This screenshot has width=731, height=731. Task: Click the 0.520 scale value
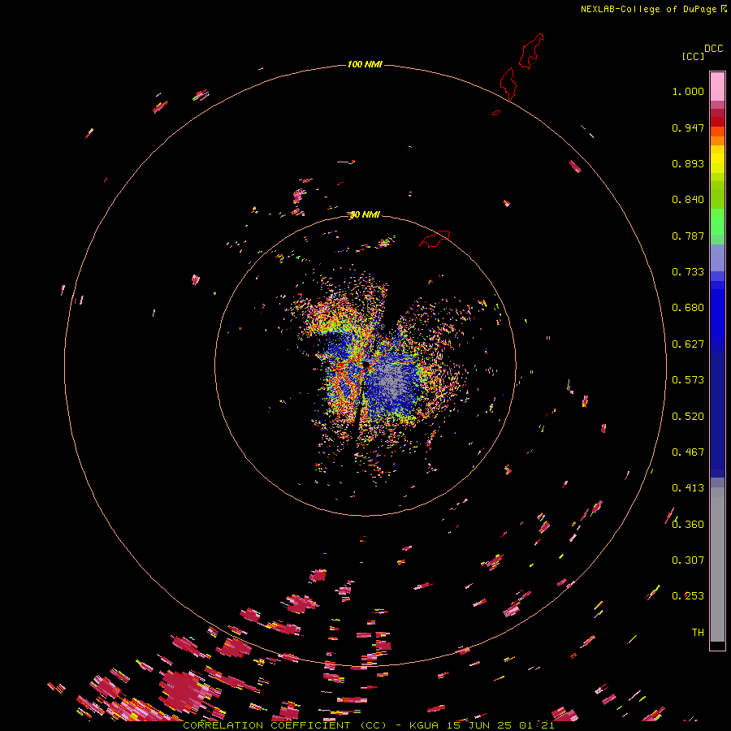pos(688,417)
